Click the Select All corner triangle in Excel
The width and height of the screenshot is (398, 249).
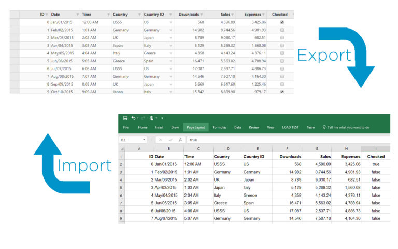click(x=122, y=149)
